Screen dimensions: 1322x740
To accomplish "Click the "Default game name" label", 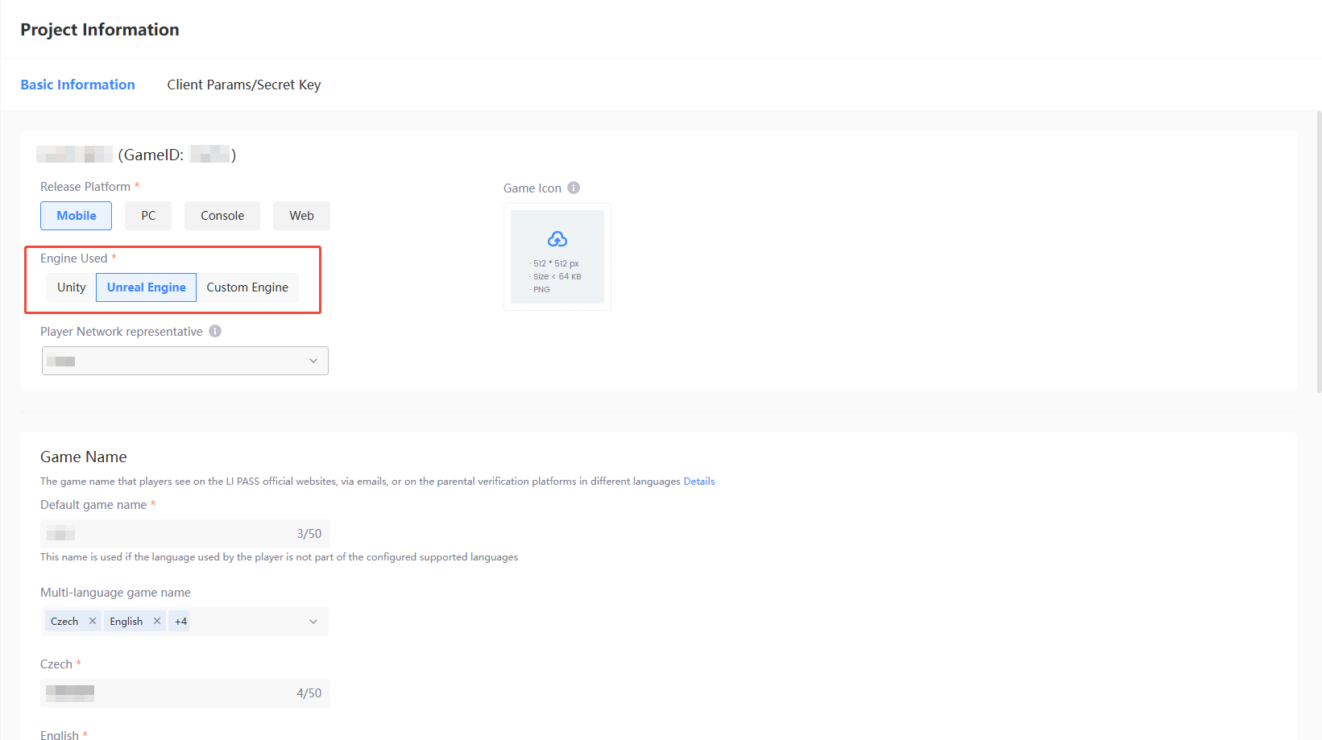I will [x=93, y=505].
